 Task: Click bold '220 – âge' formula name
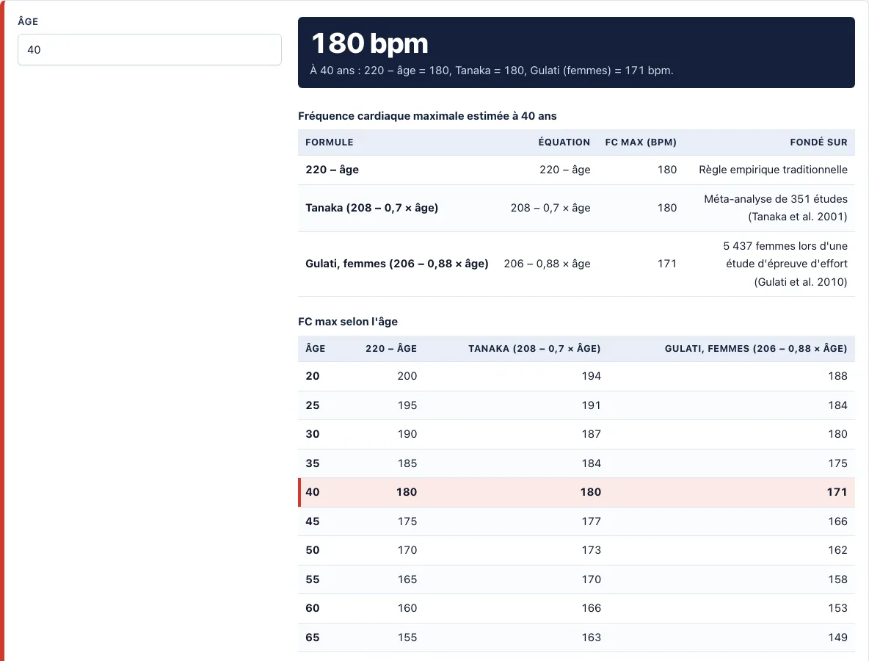[x=332, y=170]
